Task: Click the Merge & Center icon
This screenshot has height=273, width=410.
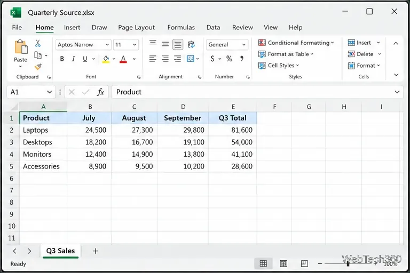Action: tap(191, 59)
